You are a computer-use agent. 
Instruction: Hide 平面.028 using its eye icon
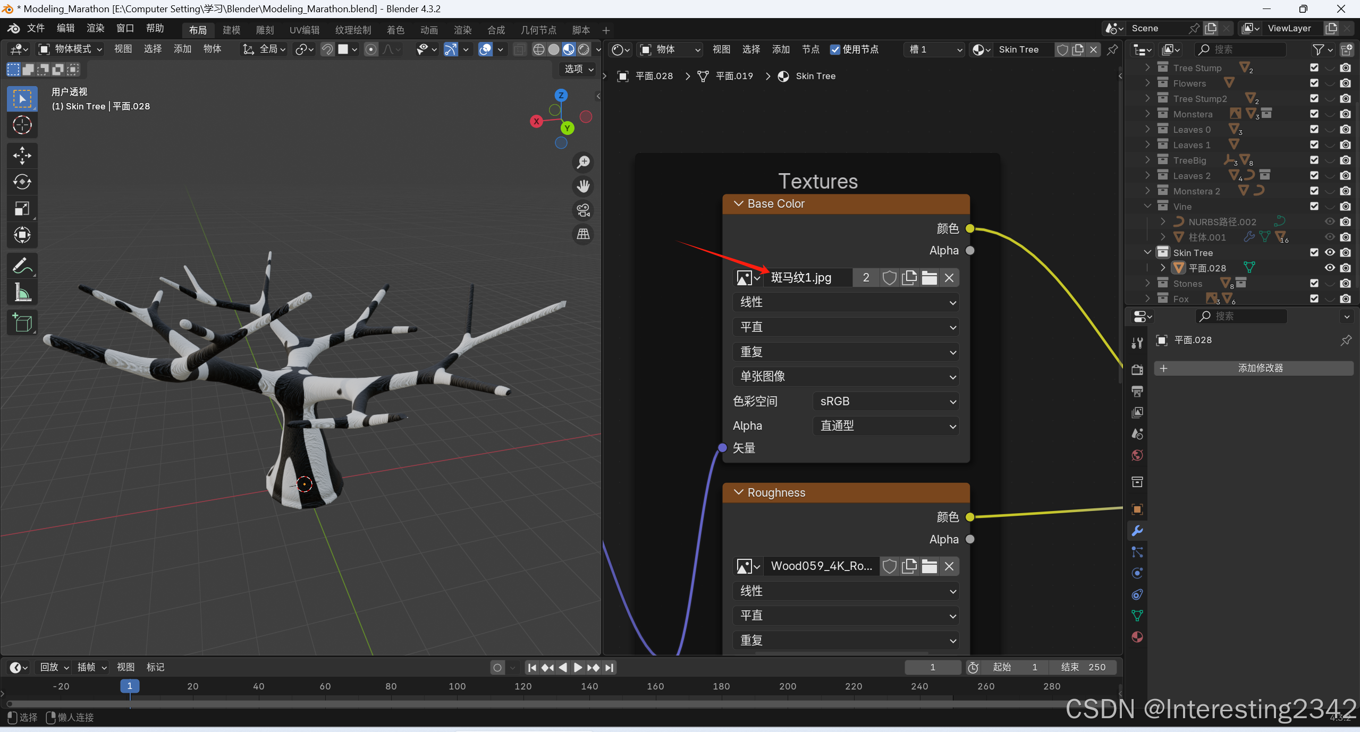(1329, 268)
